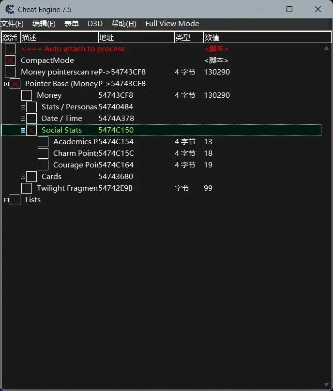The image size is (333, 391).
Task: Open the 文件(F) menu
Action: (12, 24)
